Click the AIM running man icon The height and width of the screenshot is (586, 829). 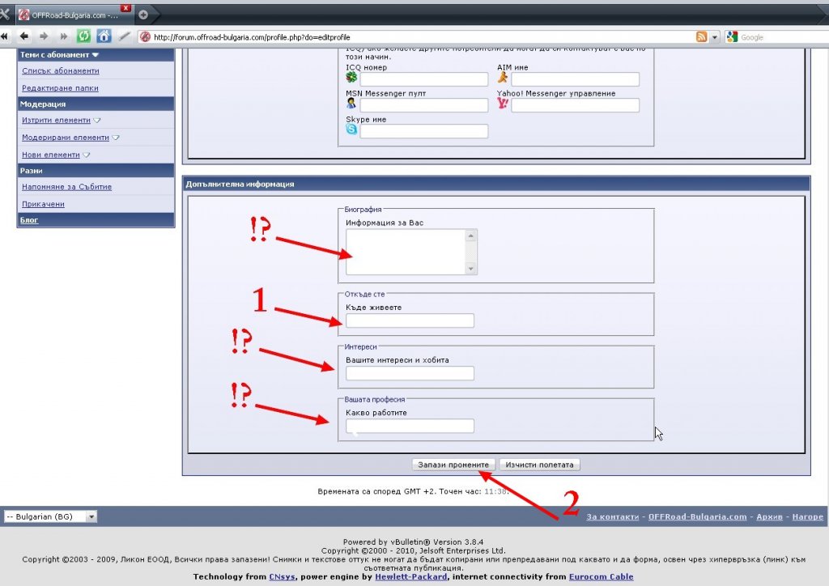502,77
